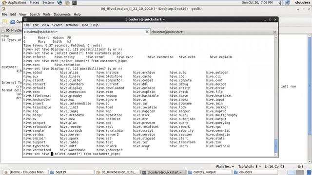The height and width of the screenshot is (175, 312).
Task: Open gedit View menu
Action: click(x=23, y=14)
